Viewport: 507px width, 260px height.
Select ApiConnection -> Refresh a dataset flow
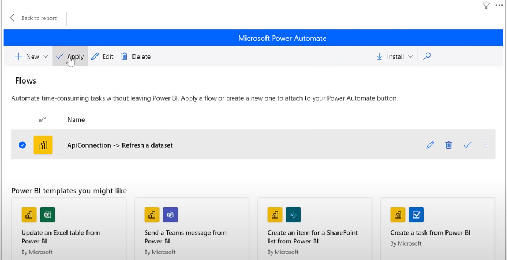(x=120, y=145)
